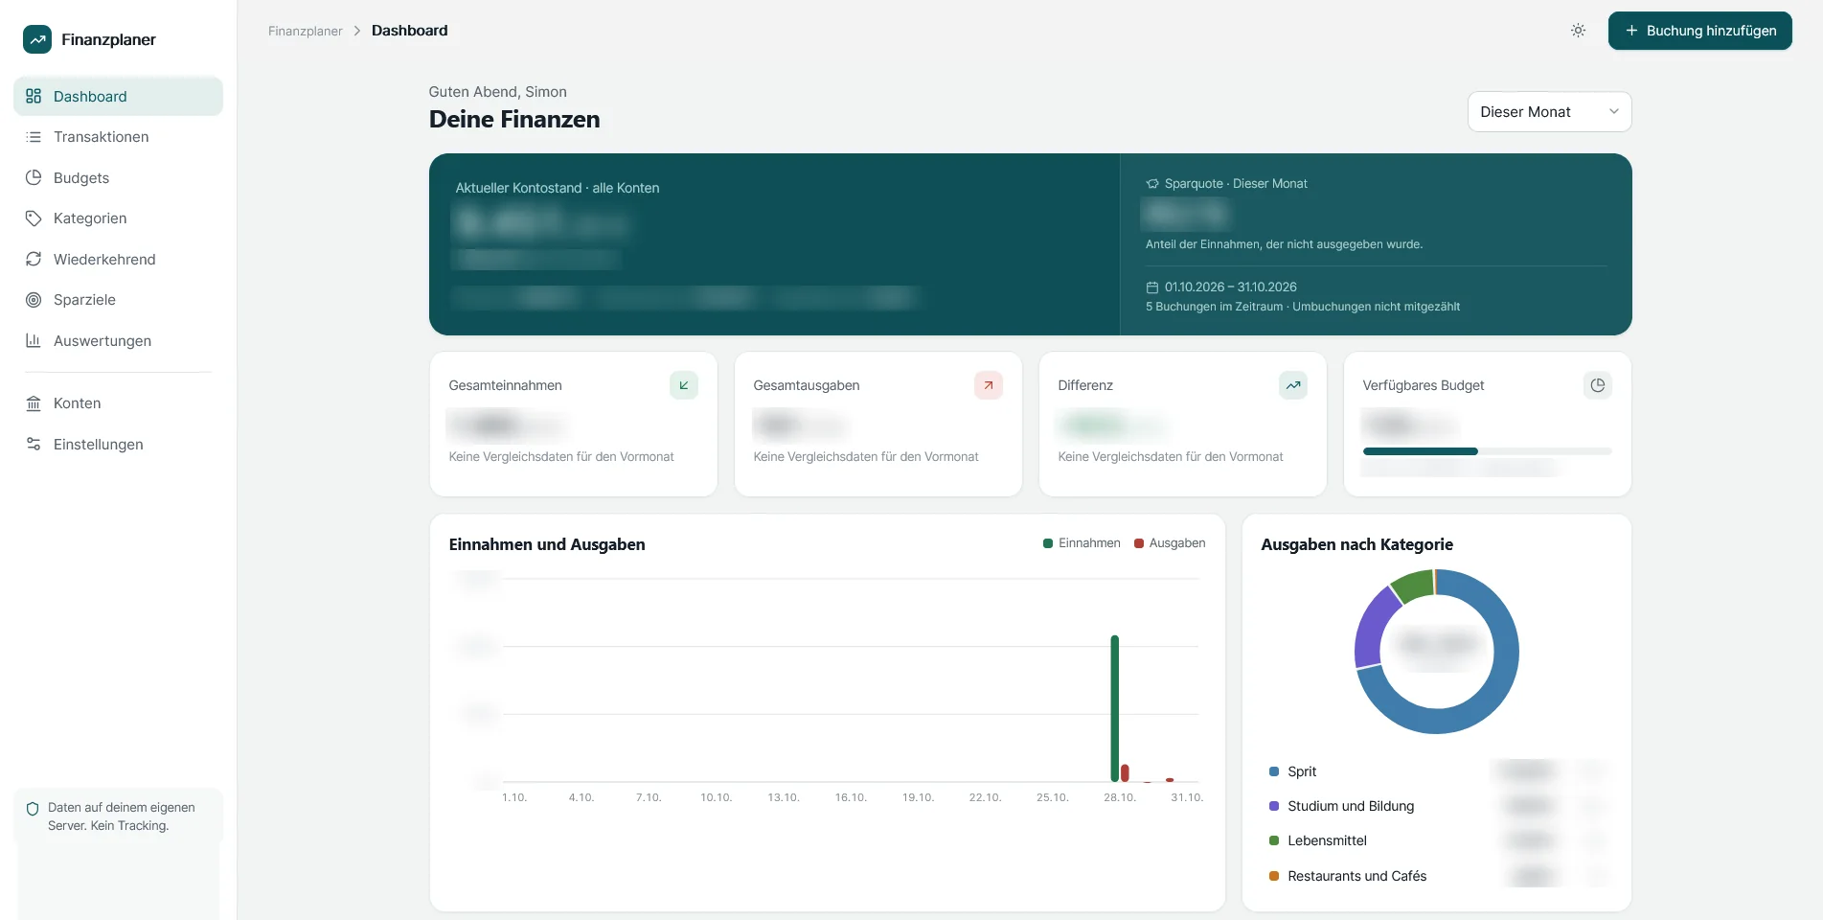
Task: Click the Finanzplaner breadcrumb link
Action: point(305,31)
